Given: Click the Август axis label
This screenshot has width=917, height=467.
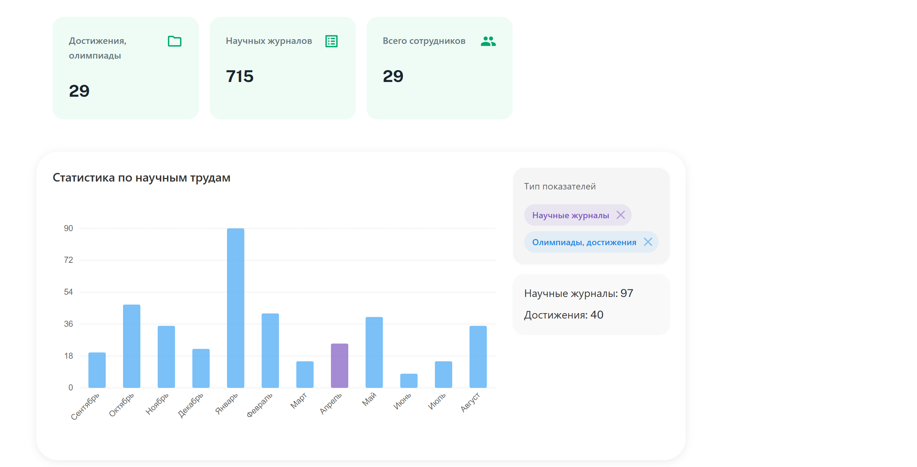Looking at the screenshot, I should (x=470, y=402).
